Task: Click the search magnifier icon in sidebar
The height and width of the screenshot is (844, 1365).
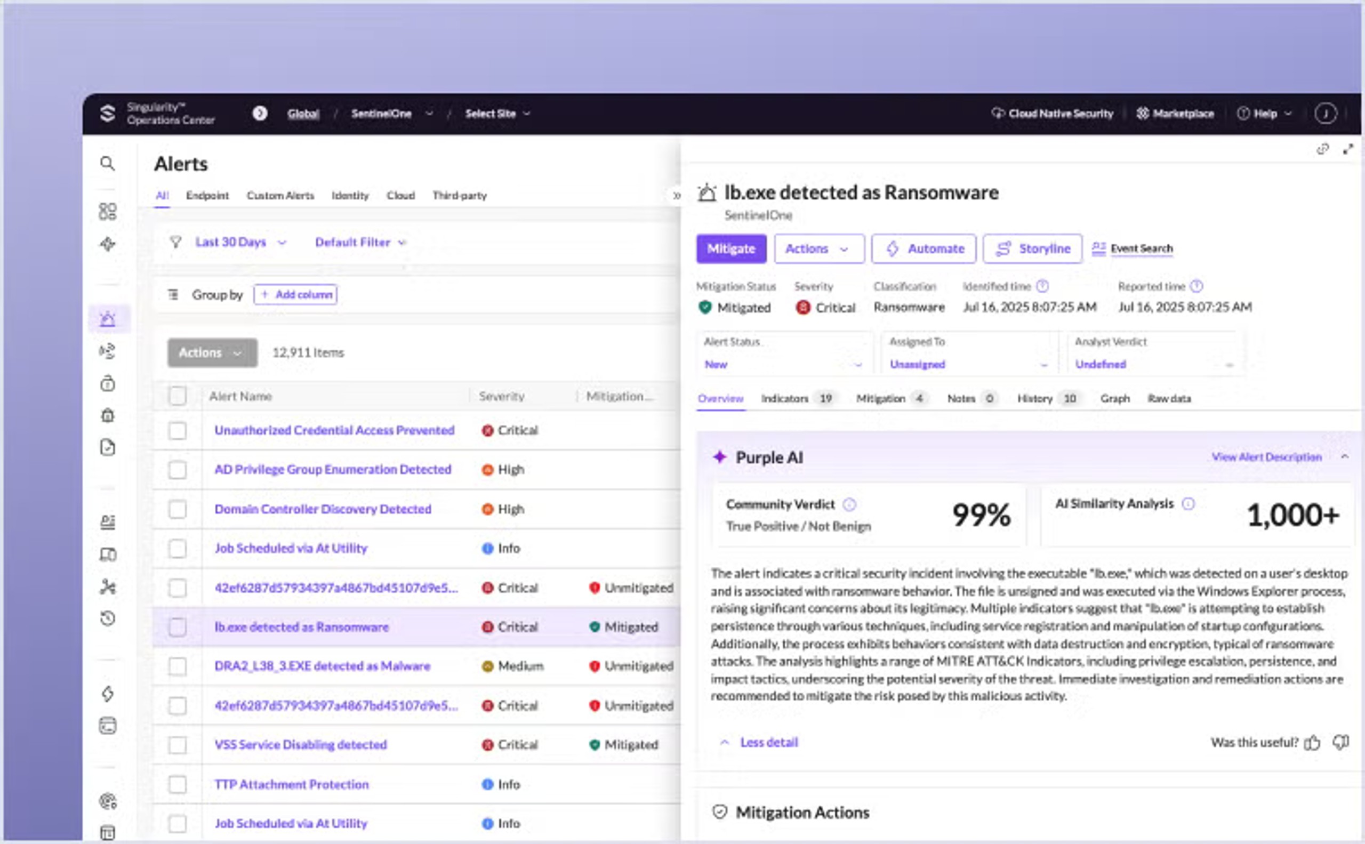Action: click(107, 164)
